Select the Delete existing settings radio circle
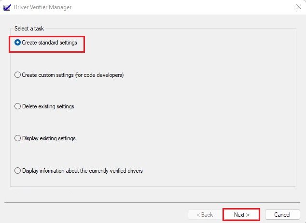The height and width of the screenshot is (223, 306). pos(17,106)
